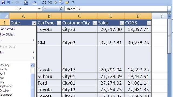Open Customize Quick Access Toolbar arrow

pyautogui.click(x=73, y=2)
